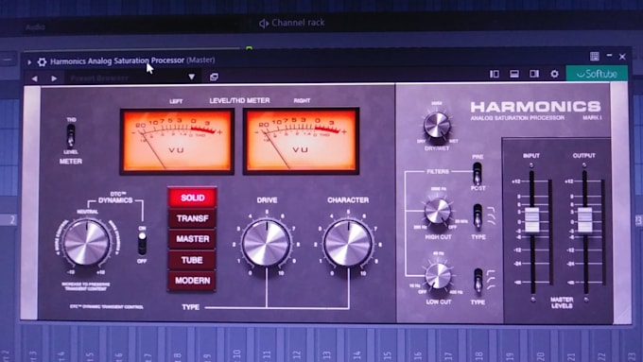Screen dimensions: 643x362
Task: Minimize the Harmonics plugin window
Action: tap(609, 56)
